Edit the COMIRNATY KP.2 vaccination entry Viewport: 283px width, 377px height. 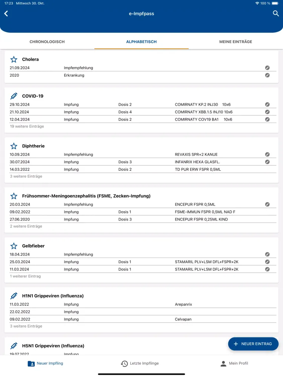[268, 104]
